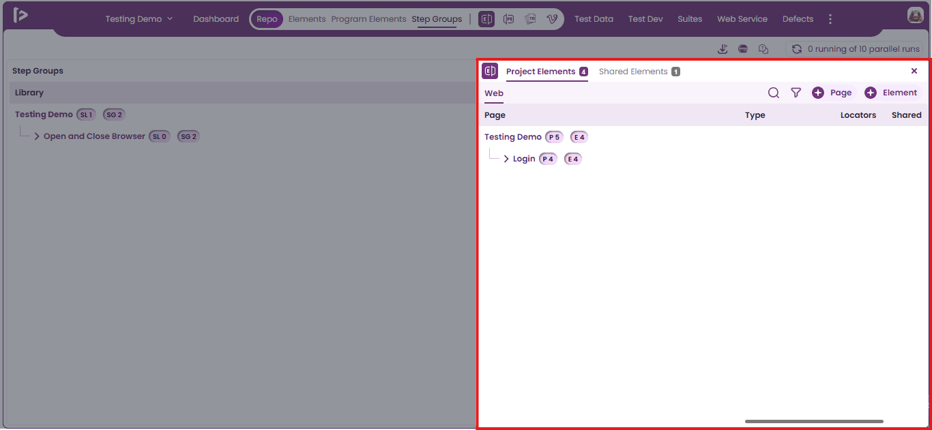The height and width of the screenshot is (430, 932).
Task: Click the SL 0 badge on Open and Close Browser
Action: pyautogui.click(x=160, y=136)
